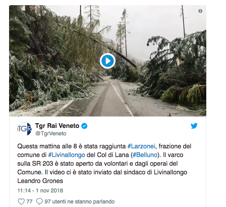Open the 11:14 - 1 nov 2018 timestamp
The image size is (226, 207).
pos(40,190)
